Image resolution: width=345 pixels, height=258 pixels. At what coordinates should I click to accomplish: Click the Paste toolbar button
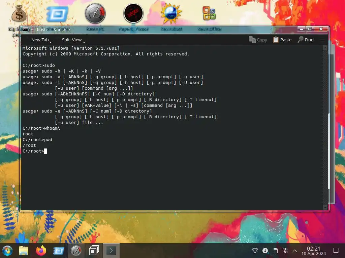282,40
